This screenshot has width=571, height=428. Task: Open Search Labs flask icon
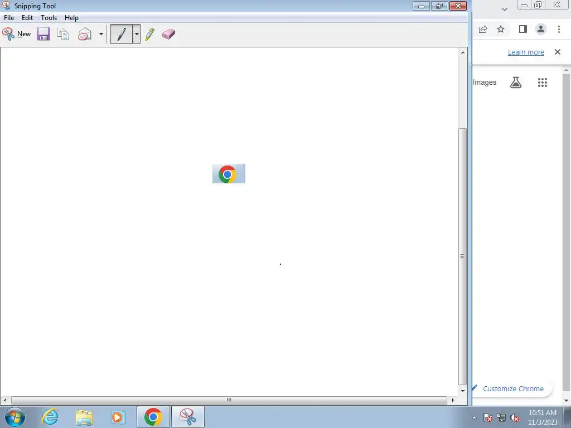tap(516, 82)
